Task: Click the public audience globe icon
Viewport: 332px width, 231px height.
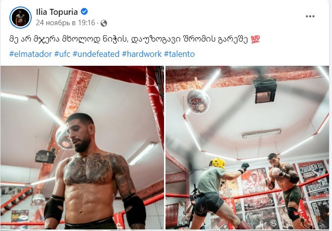Action: tap(104, 23)
